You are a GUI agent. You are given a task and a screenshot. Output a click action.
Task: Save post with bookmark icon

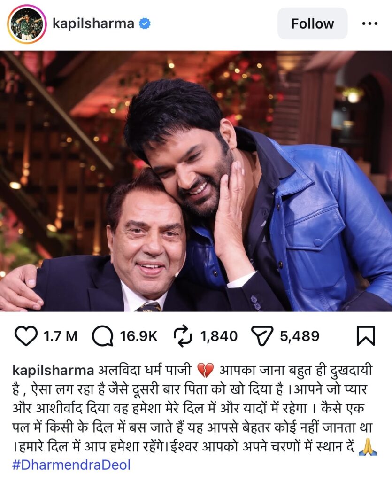click(366, 336)
